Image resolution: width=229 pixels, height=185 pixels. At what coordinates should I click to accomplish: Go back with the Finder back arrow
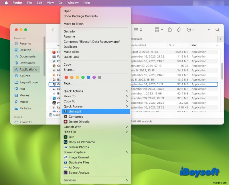[x=53, y=30]
